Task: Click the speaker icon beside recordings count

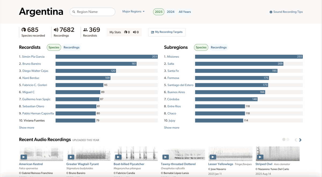Action: [x=55, y=30]
